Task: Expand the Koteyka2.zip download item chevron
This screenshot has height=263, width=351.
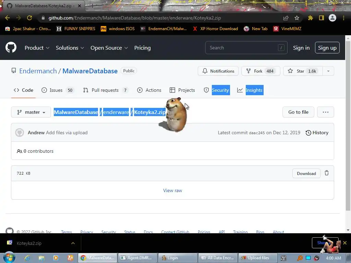Action: (x=73, y=243)
